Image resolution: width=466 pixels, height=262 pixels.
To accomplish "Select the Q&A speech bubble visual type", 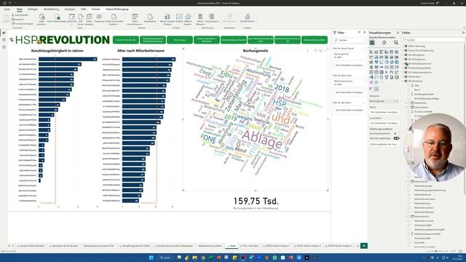I will click(x=376, y=77).
